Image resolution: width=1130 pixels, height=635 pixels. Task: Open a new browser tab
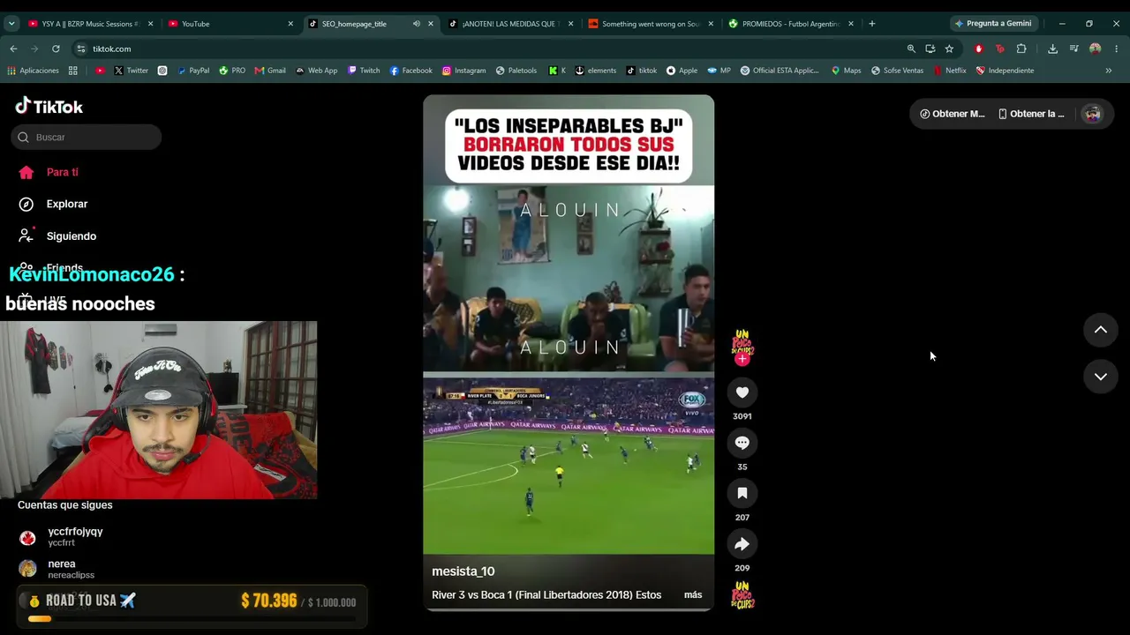pos(871,24)
